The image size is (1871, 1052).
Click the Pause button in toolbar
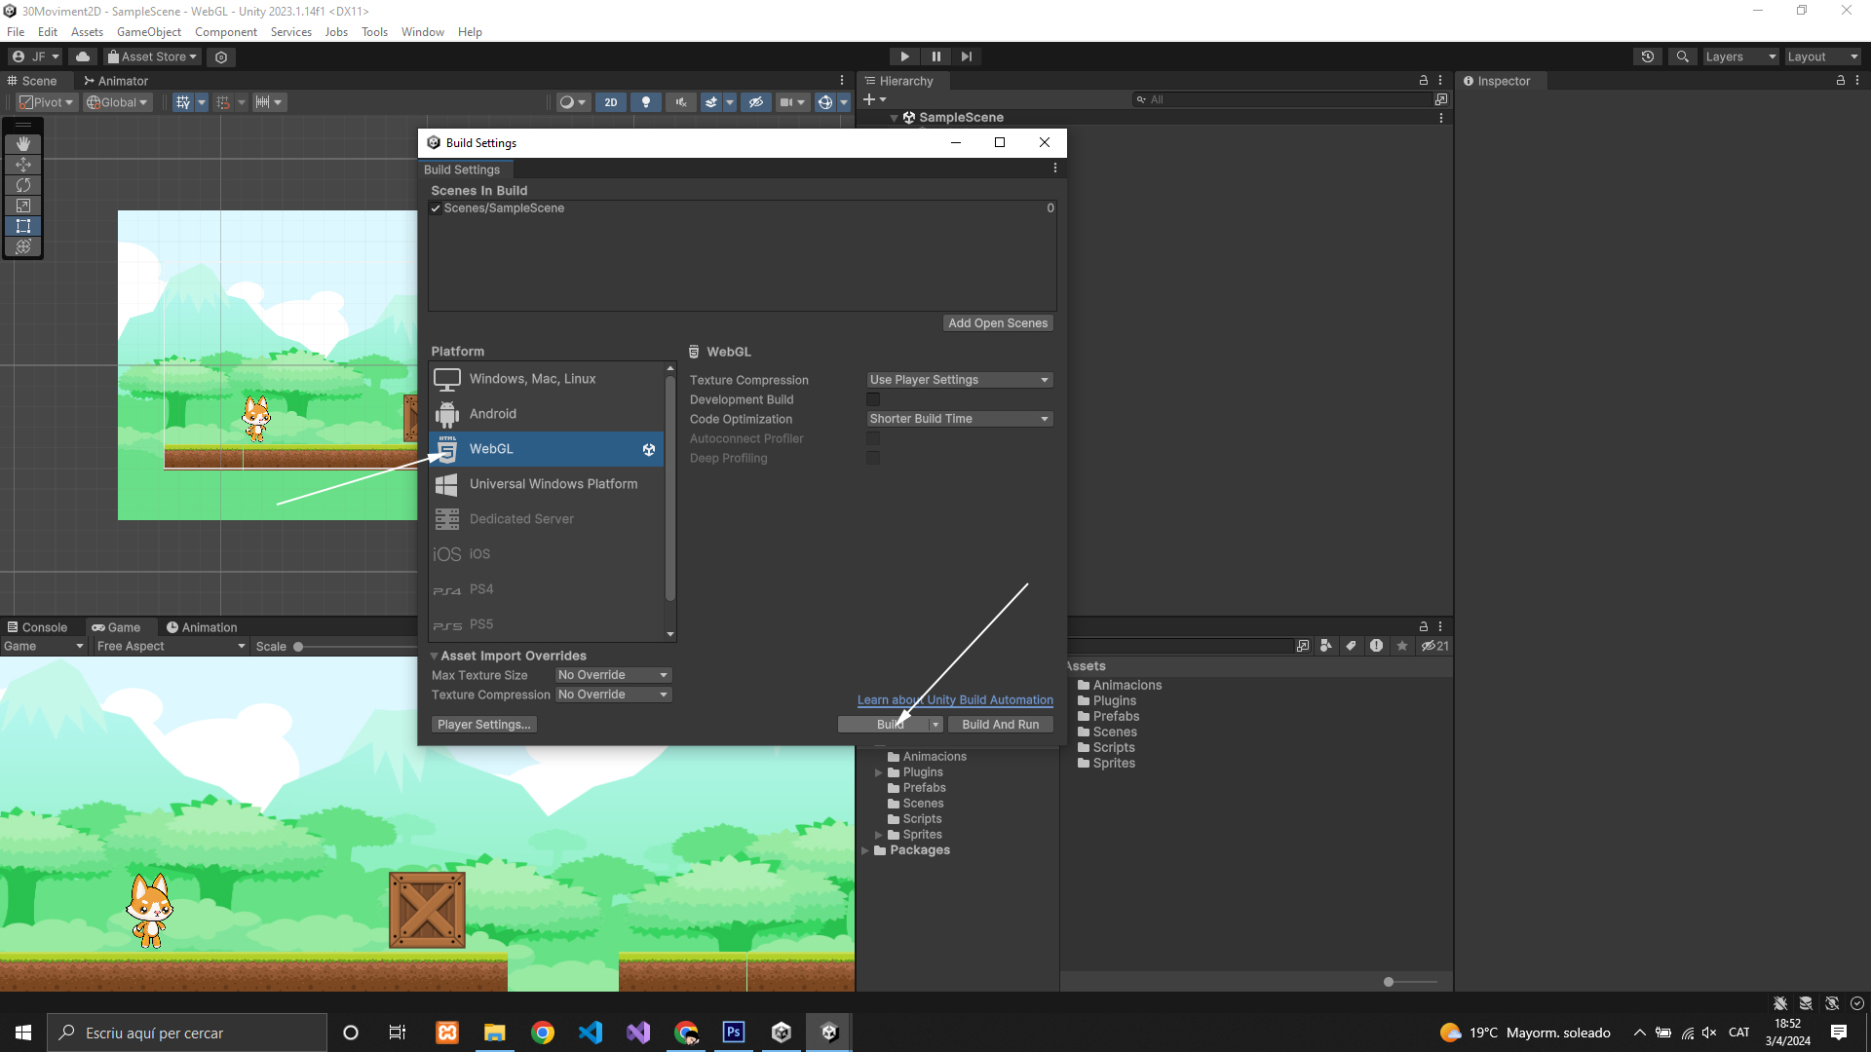pos(935,56)
